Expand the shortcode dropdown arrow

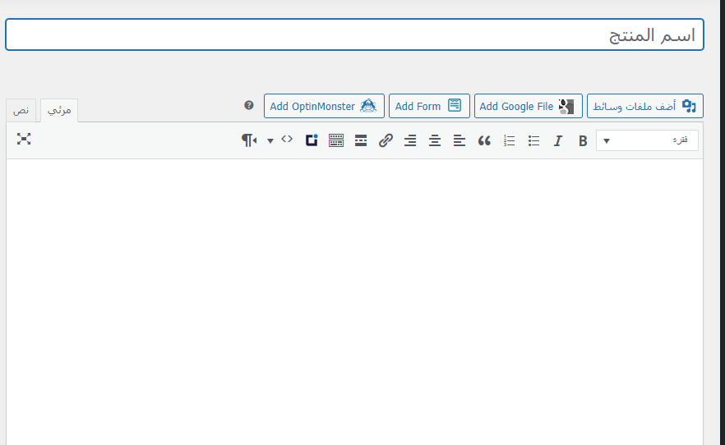click(270, 141)
